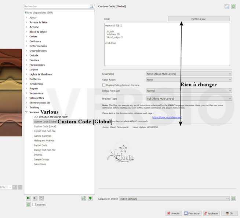Click the search magnifier icon in Rechercher field

pos(92,6)
